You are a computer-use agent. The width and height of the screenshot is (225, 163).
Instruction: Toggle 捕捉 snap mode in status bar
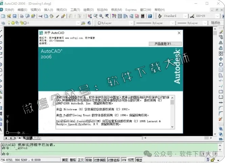pyautogui.click(x=65, y=160)
